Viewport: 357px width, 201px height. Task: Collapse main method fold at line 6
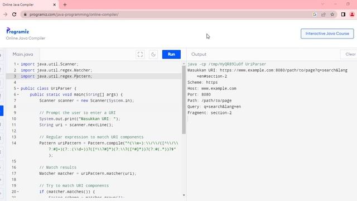point(18,94)
